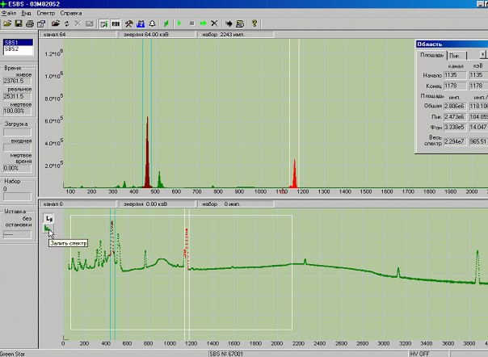Switch to the Площадь tab
The width and height of the screenshot is (488, 357).
coord(431,55)
